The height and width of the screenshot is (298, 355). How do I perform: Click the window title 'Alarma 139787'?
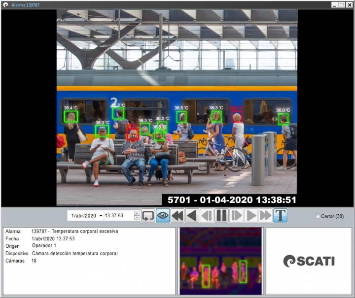click(25, 5)
